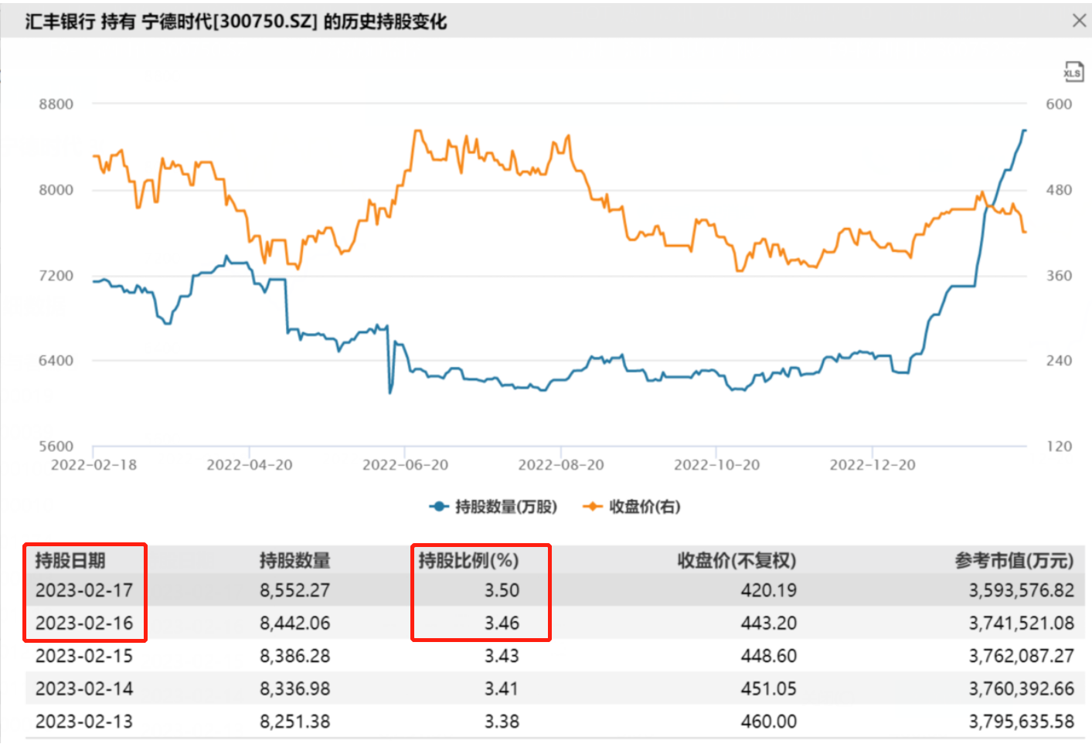Viewport: 1092px width, 744px height.
Task: Click the market value 3,593,576.82 cell
Action: pyautogui.click(x=1022, y=590)
